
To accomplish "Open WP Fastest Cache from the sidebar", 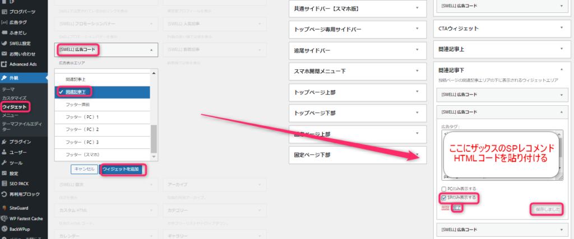I will [4, 218].
